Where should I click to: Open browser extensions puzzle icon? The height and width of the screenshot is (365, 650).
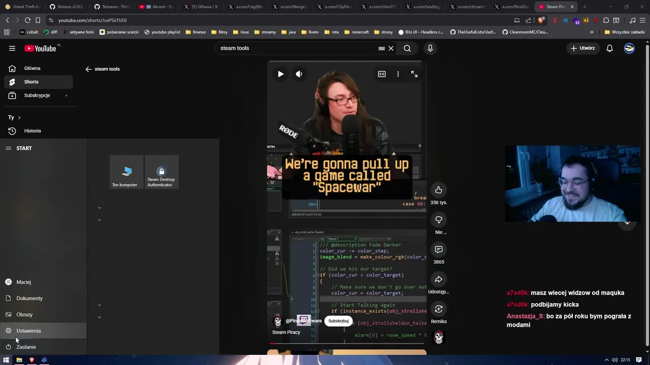(x=606, y=20)
